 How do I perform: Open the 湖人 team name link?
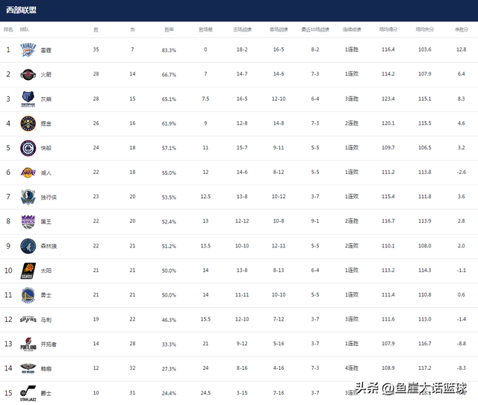tap(46, 173)
